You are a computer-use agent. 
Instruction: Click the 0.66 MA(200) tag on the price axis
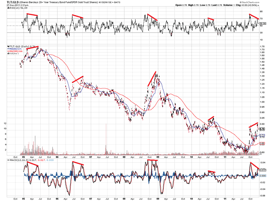(x=262, y=143)
